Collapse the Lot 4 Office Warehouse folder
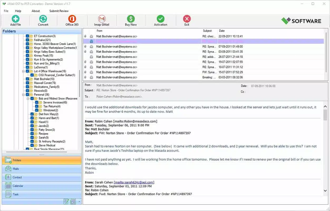330x211 pixels. tap(23, 71)
